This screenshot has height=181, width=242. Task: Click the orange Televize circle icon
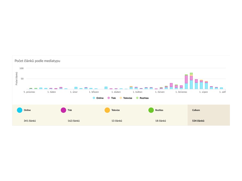(107, 110)
